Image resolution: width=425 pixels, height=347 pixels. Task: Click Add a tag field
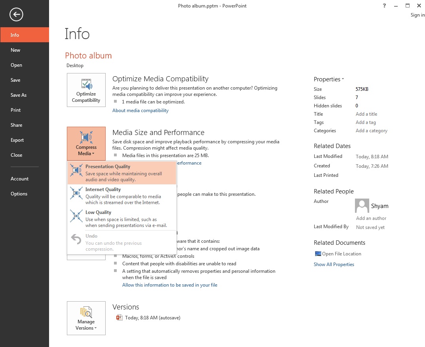(366, 122)
